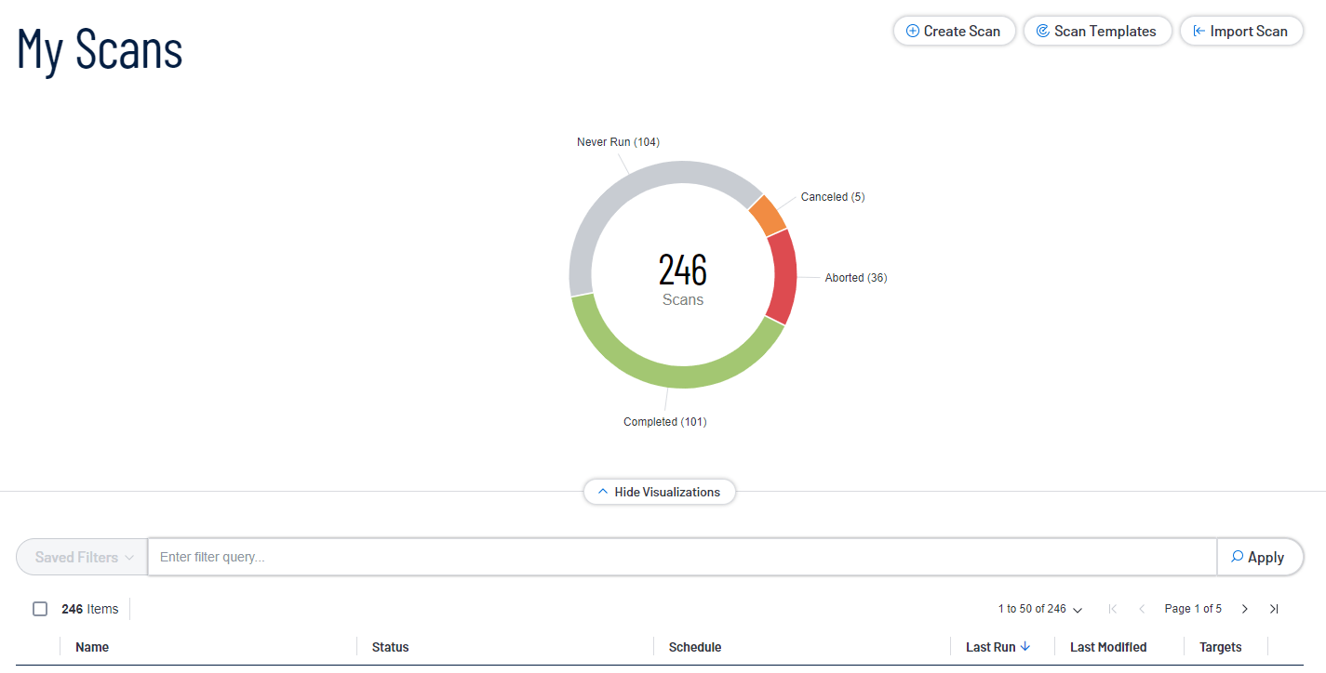Screen dimensions: 1326x673
Task: Click the previous page chevron icon
Action: click(x=1142, y=609)
